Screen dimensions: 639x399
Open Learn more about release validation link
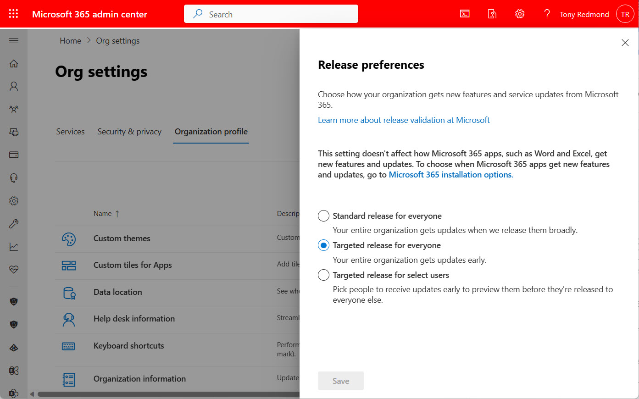[404, 120]
